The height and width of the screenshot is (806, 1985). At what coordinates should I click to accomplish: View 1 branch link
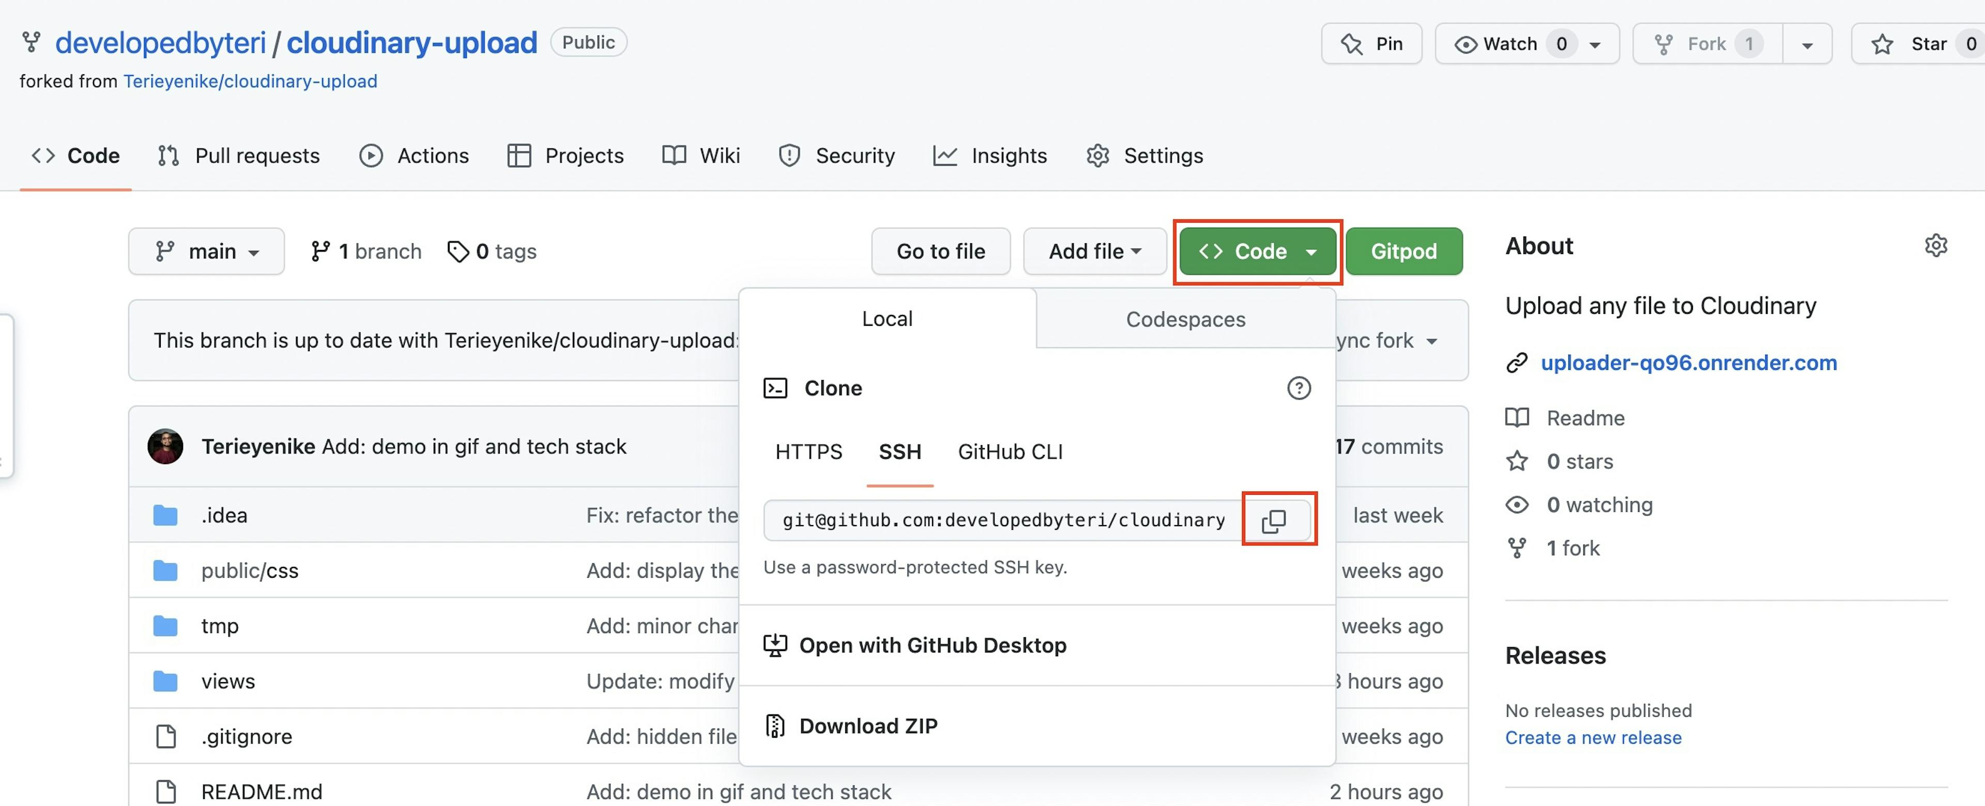pyautogui.click(x=366, y=251)
